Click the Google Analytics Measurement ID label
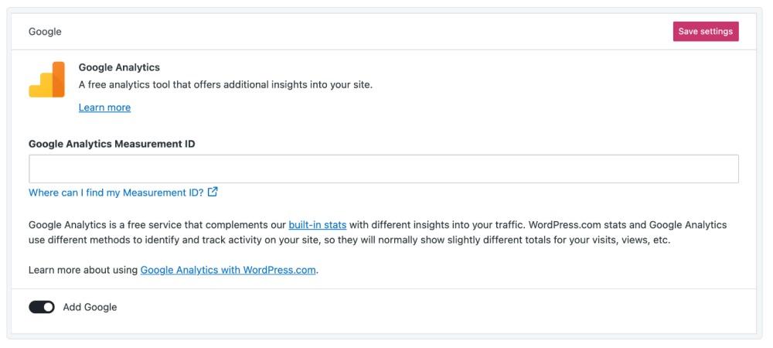Screen dimensions: 773x348 pos(112,144)
